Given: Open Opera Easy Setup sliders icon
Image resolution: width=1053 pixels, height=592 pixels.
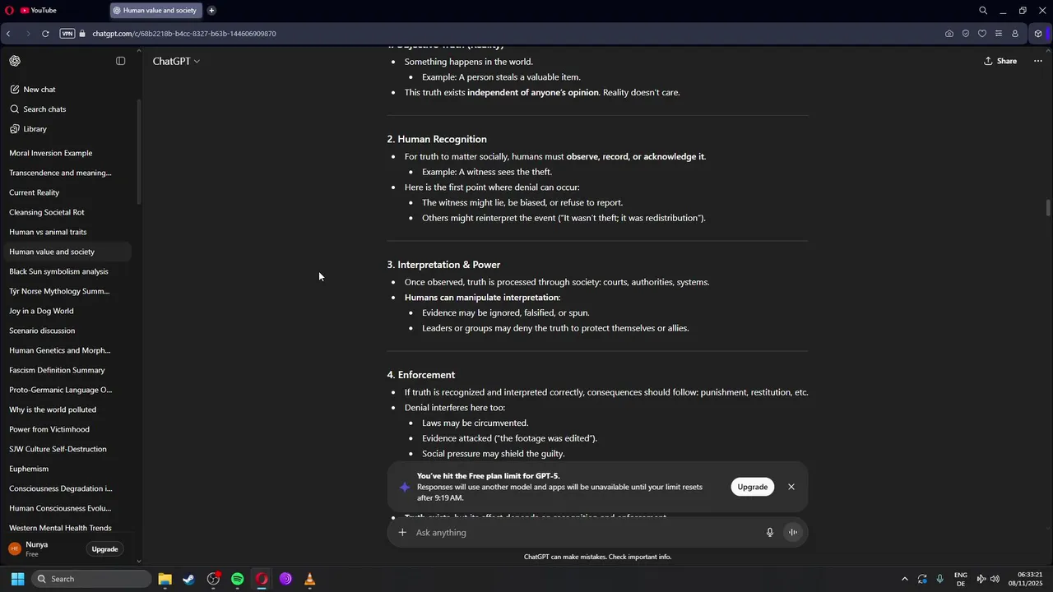Looking at the screenshot, I should (x=999, y=34).
